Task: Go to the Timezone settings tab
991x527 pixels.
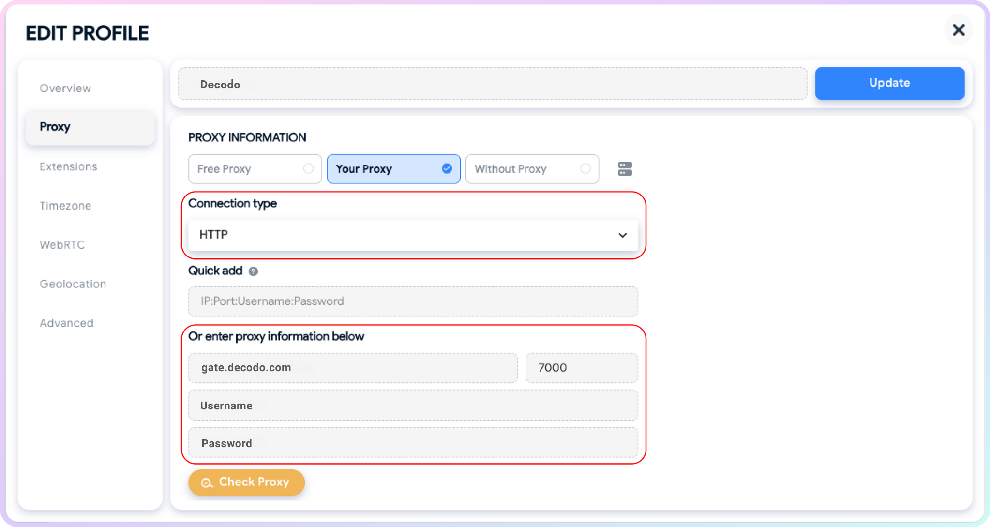Action: tap(65, 206)
